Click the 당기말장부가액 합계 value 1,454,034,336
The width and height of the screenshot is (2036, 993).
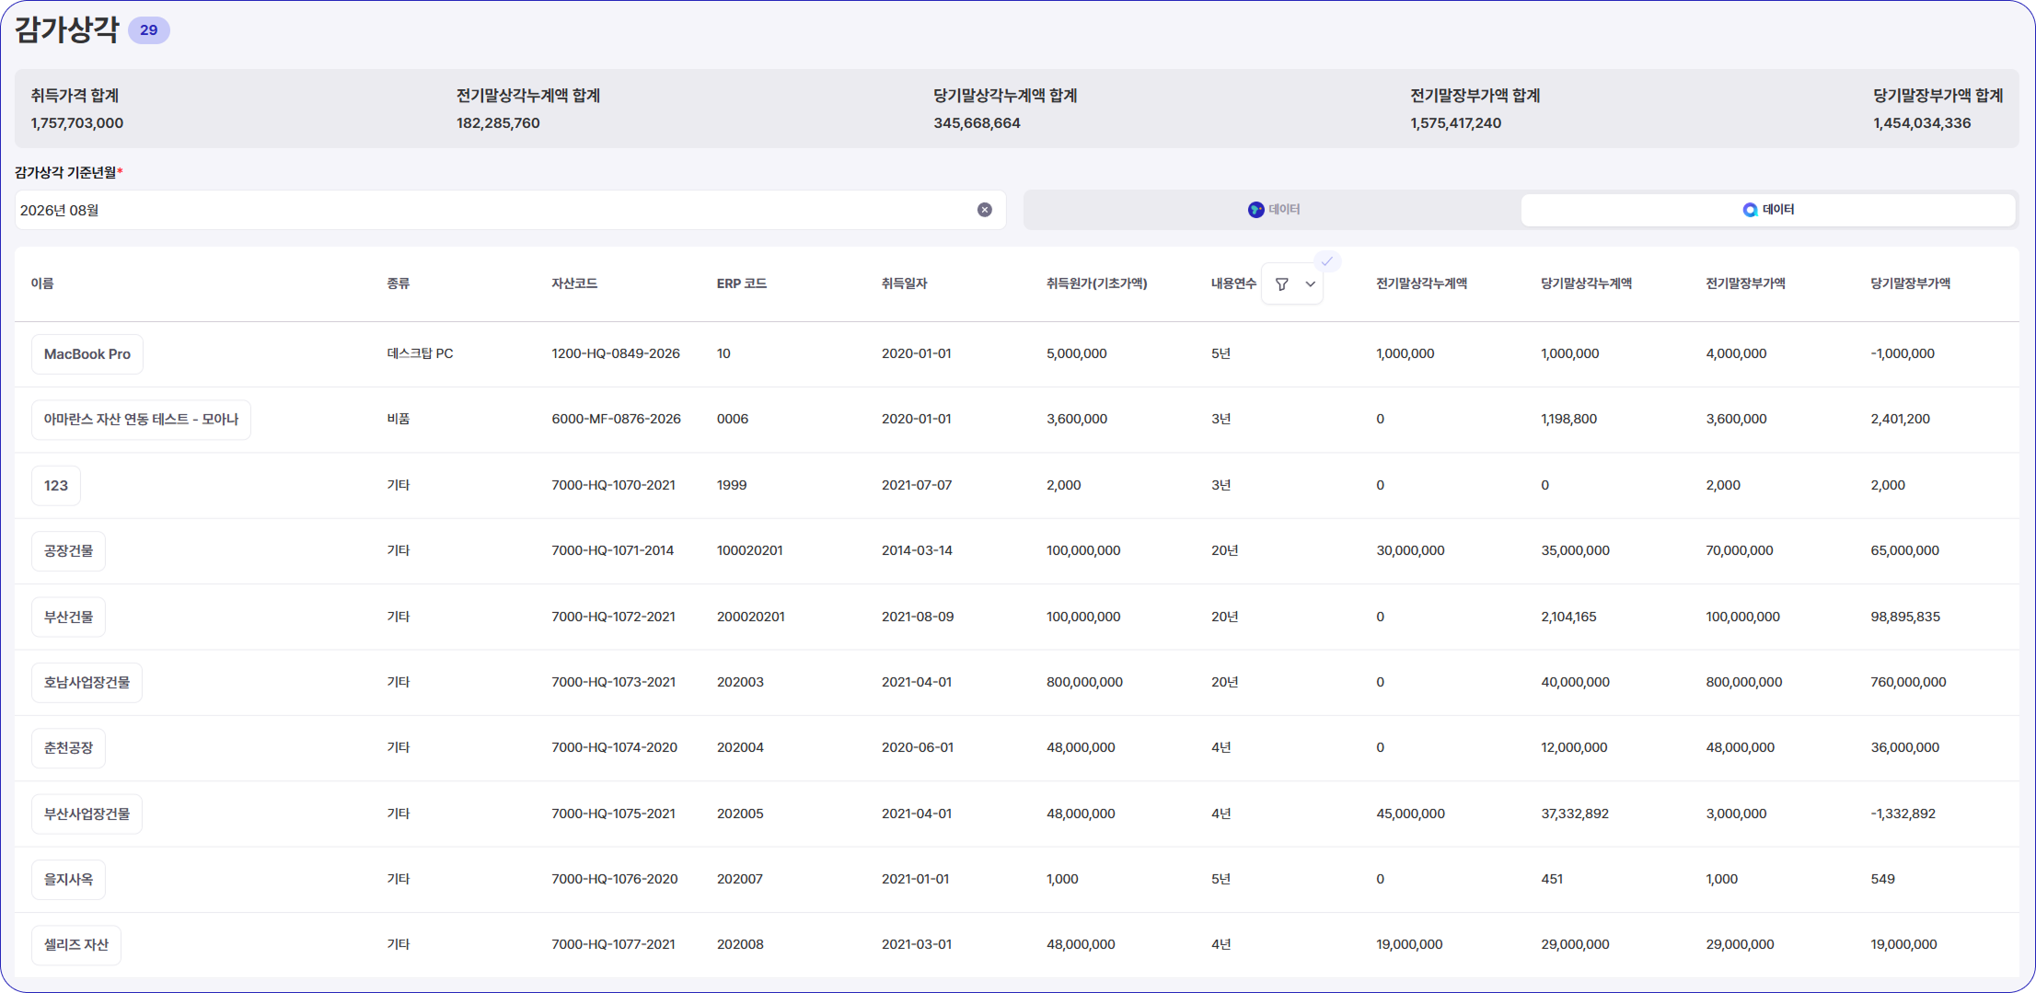(x=1922, y=123)
